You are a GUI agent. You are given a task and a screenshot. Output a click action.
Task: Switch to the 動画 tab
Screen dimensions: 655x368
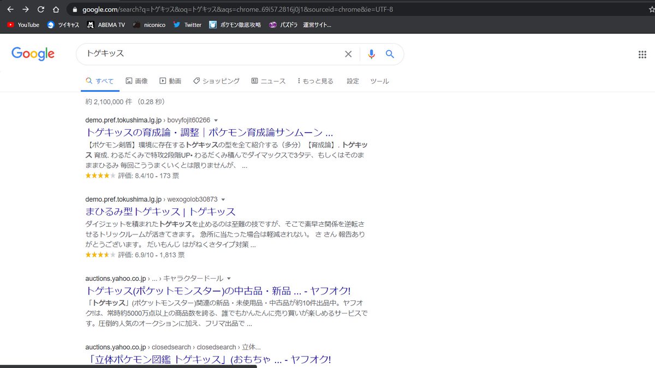170,81
